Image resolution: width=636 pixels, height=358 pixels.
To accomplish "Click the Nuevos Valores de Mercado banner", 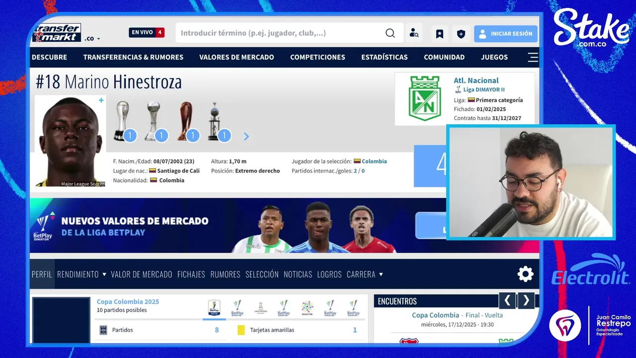I will pos(238,225).
